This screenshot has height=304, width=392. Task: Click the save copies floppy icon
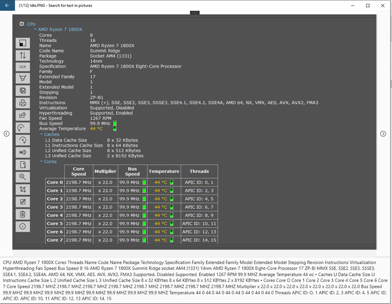(23, 90)
